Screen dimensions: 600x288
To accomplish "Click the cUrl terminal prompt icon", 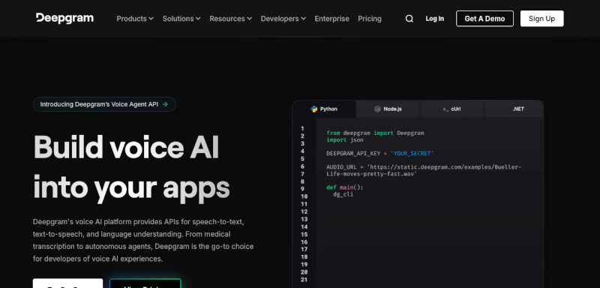I will (445, 109).
